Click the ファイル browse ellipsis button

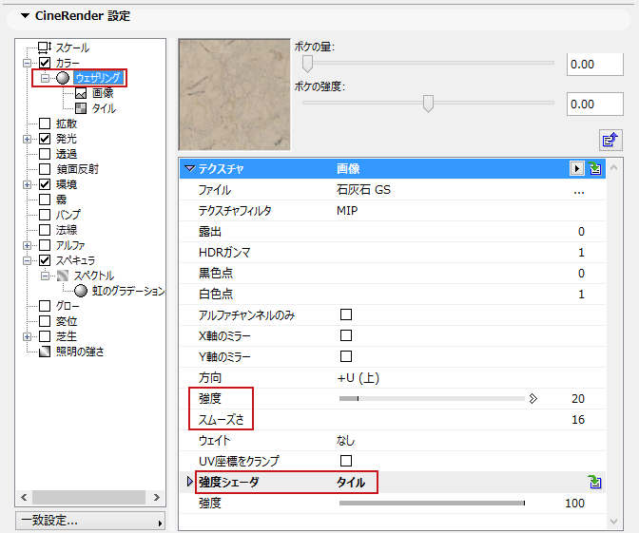tap(579, 191)
